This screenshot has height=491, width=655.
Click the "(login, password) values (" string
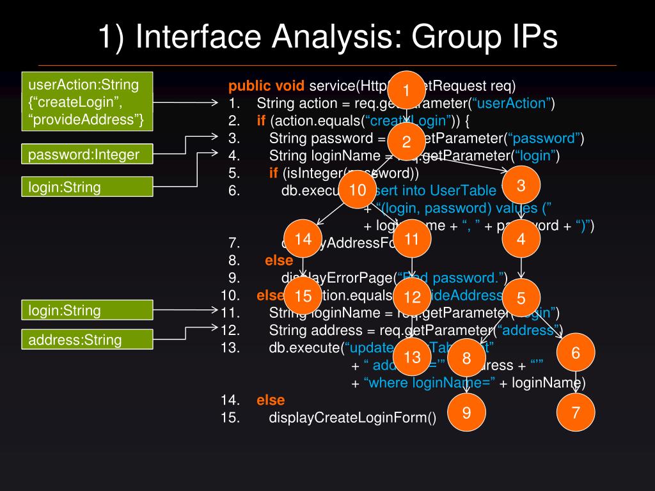[463, 208]
